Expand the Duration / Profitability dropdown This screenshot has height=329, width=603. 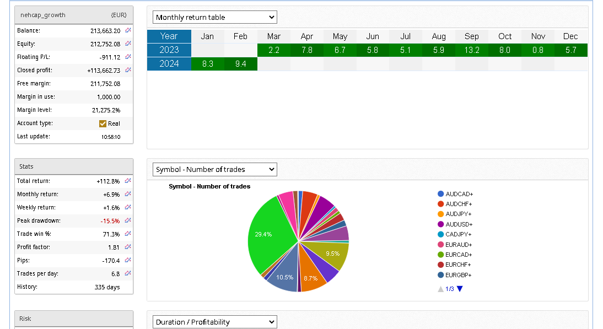point(214,322)
